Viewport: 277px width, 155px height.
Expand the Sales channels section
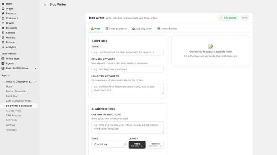point(10,54)
